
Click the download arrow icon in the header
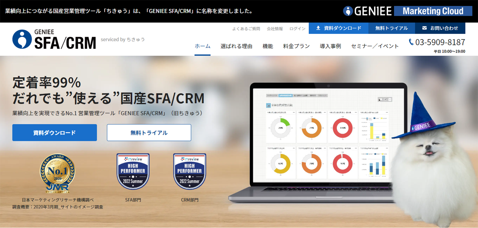[x=318, y=28]
